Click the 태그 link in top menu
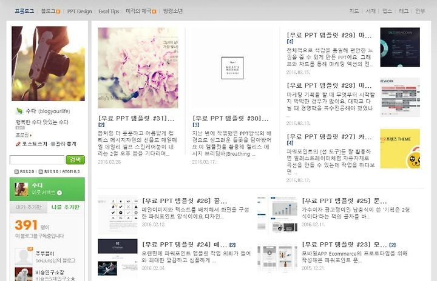 (404, 11)
